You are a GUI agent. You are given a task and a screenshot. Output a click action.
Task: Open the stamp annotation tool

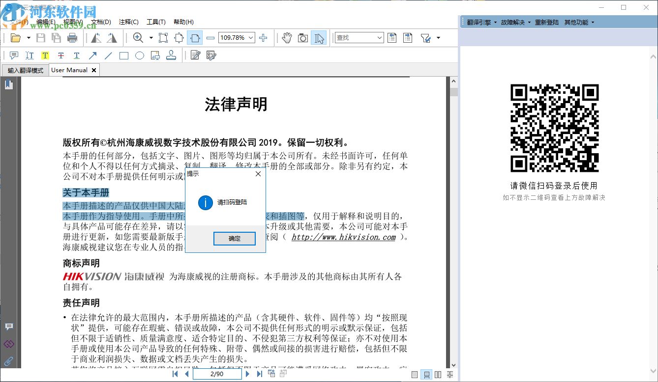pos(171,55)
